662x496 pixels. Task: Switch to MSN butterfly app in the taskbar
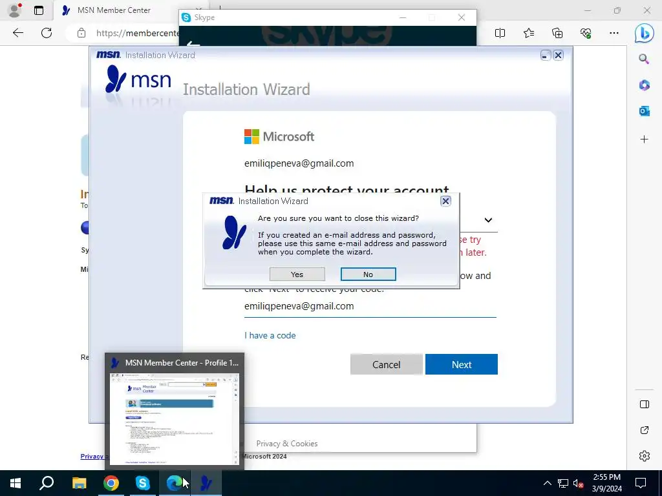click(x=206, y=483)
